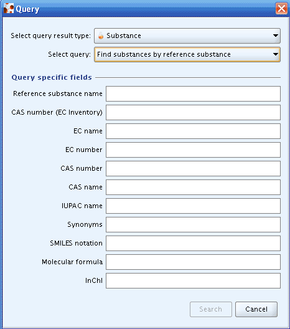Click the Substance flask icon
Screen dimensions: 290x329
point(101,36)
